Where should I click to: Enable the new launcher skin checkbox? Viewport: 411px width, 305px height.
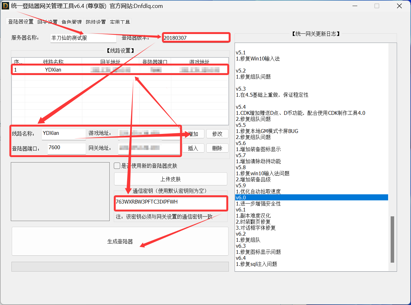[x=117, y=166]
